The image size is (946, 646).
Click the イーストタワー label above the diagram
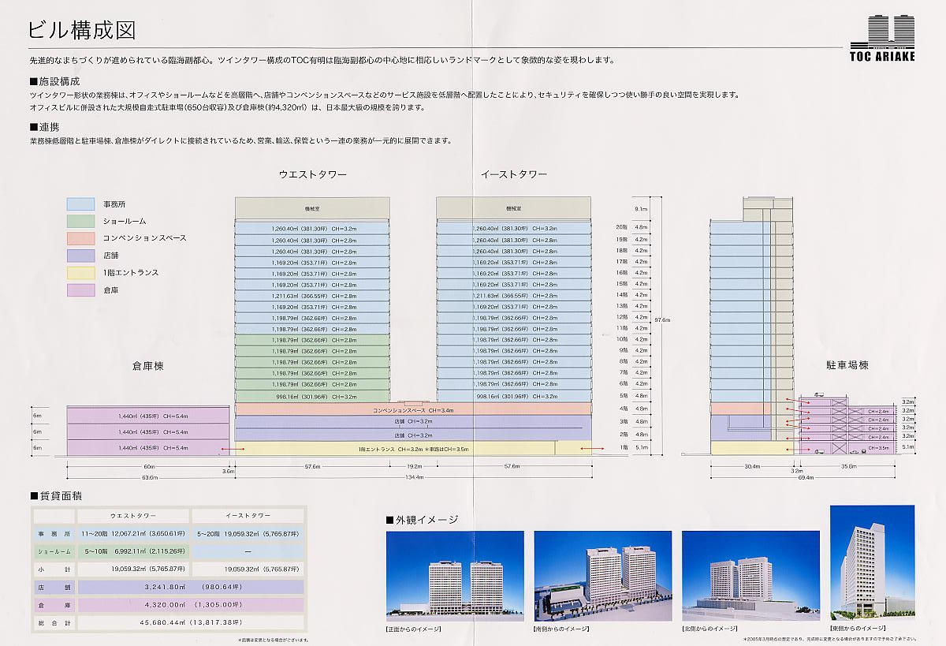click(x=513, y=174)
